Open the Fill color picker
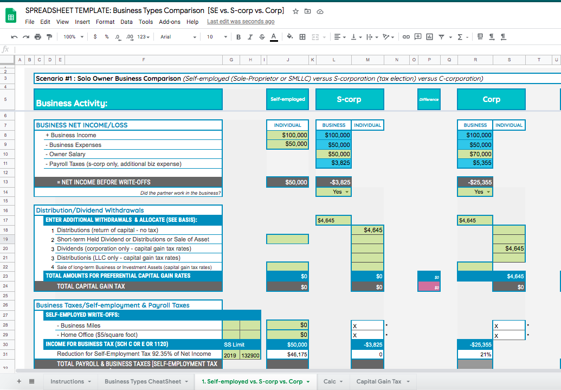 tap(289, 37)
